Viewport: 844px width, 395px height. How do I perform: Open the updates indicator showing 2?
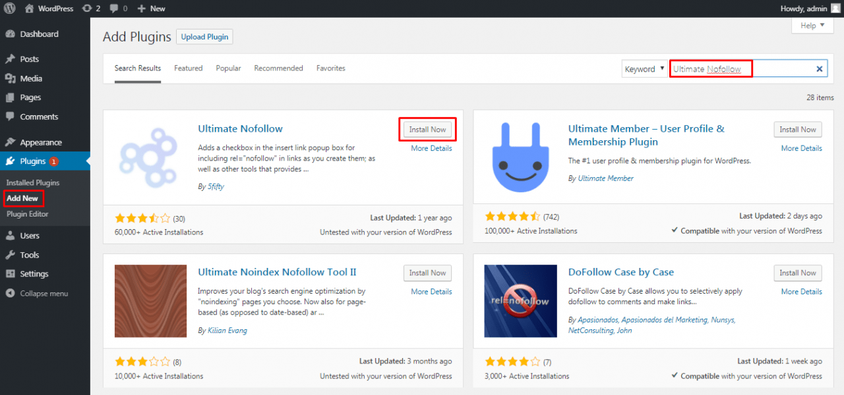coord(91,9)
